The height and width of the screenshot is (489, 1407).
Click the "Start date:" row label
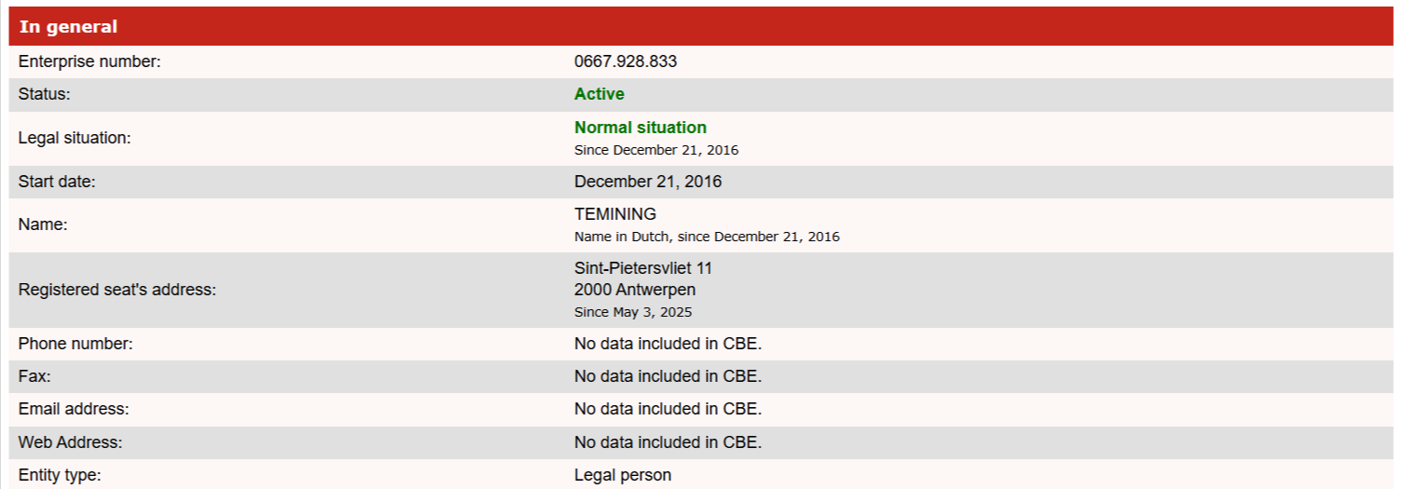(57, 182)
